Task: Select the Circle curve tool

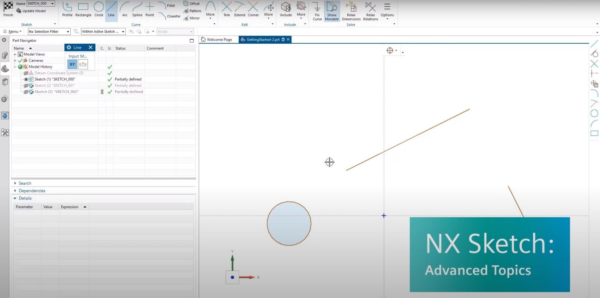Action: [x=99, y=9]
